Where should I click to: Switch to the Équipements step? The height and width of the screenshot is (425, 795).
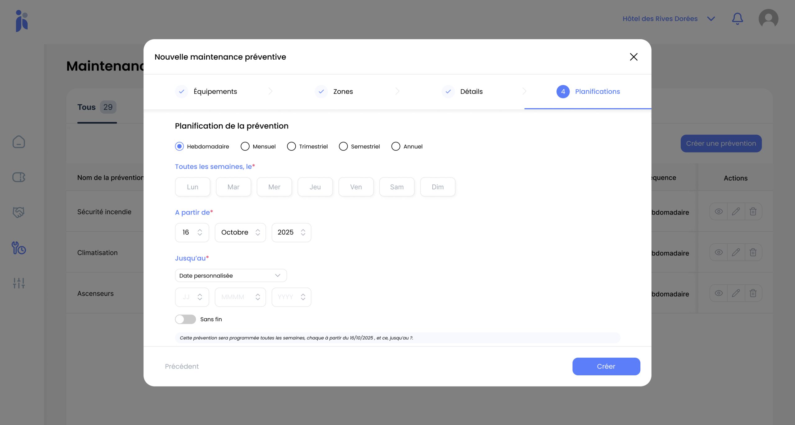(215, 92)
